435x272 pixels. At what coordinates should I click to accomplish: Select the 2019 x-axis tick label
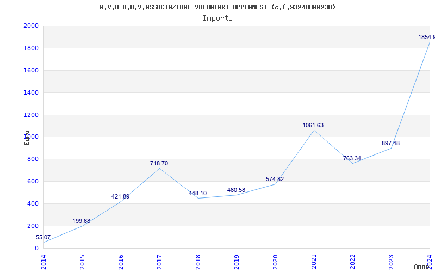pyautogui.click(x=237, y=262)
